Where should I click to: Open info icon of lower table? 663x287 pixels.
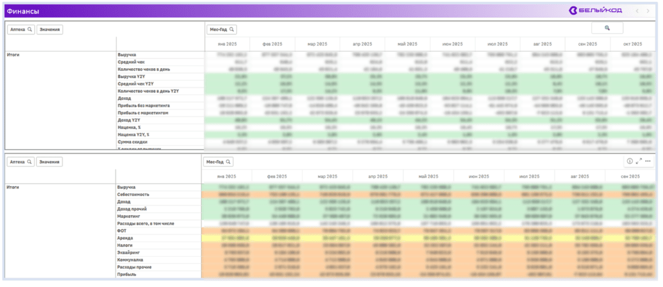point(630,161)
